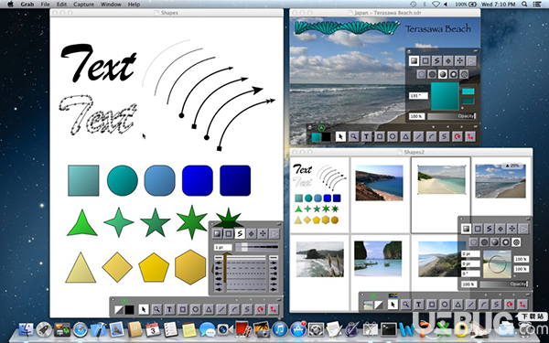549x343 pixels.
Task: Select the rectangle tool in Shapes2 toolbar
Action: tap(432, 305)
